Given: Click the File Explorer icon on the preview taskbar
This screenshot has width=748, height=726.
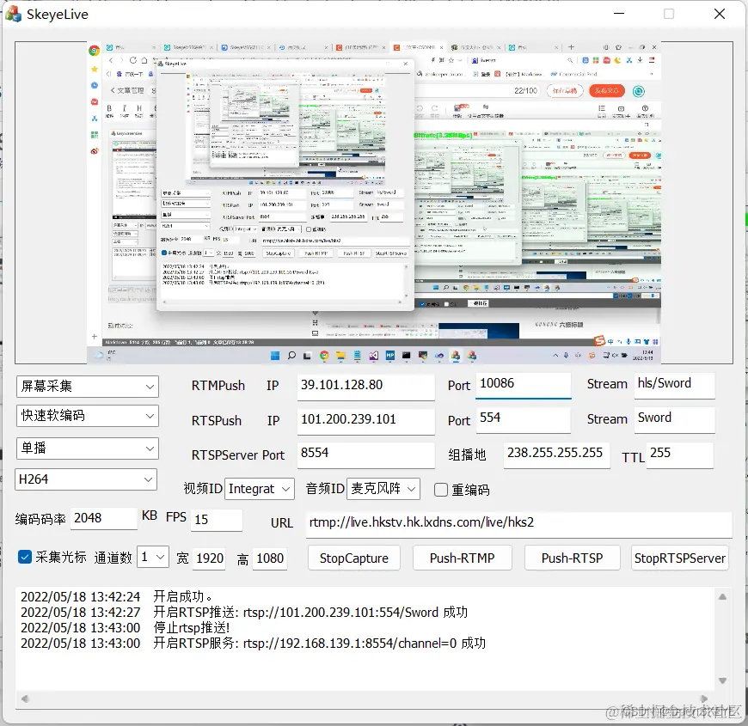Looking at the screenshot, I should tap(340, 355).
